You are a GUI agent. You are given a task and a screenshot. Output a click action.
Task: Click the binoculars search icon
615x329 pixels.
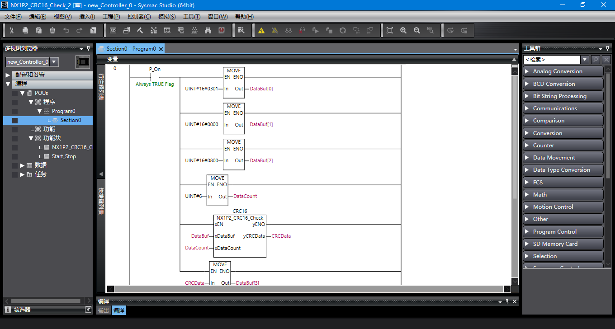click(x=208, y=30)
